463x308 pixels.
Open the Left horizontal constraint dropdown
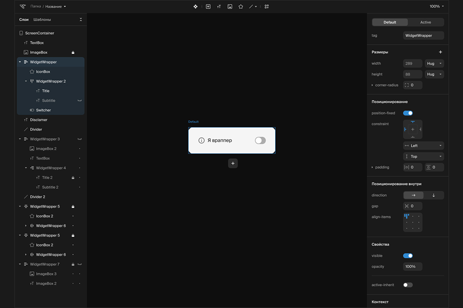[x=423, y=146]
